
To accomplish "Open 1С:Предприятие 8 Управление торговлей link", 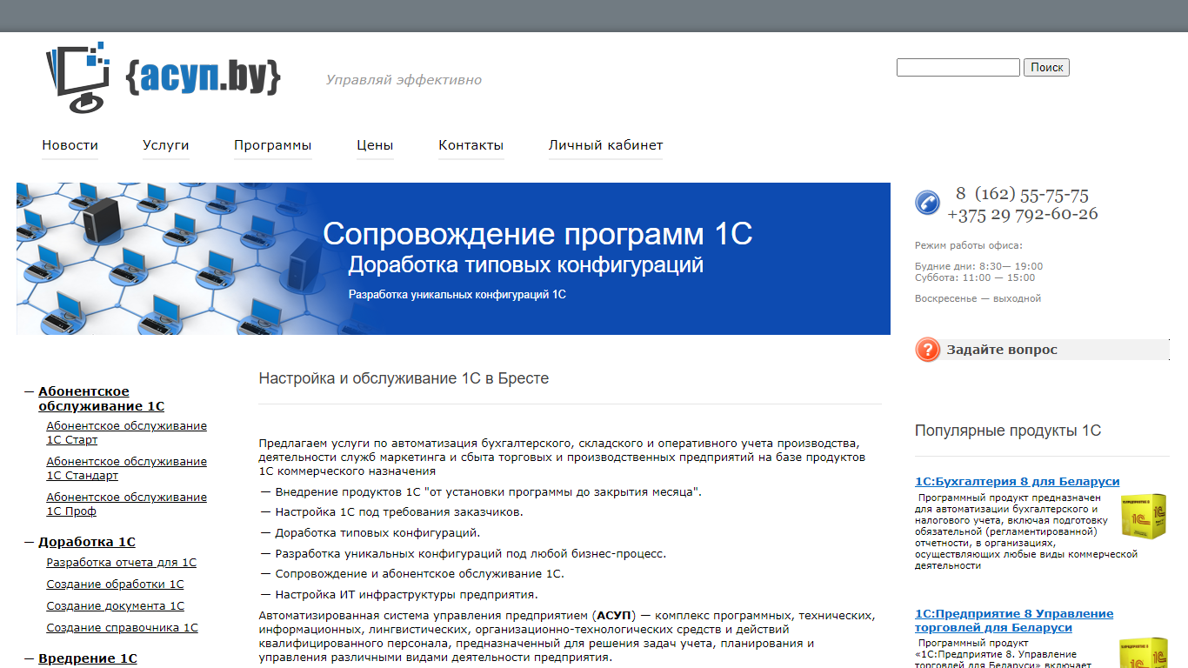I will (x=1014, y=620).
